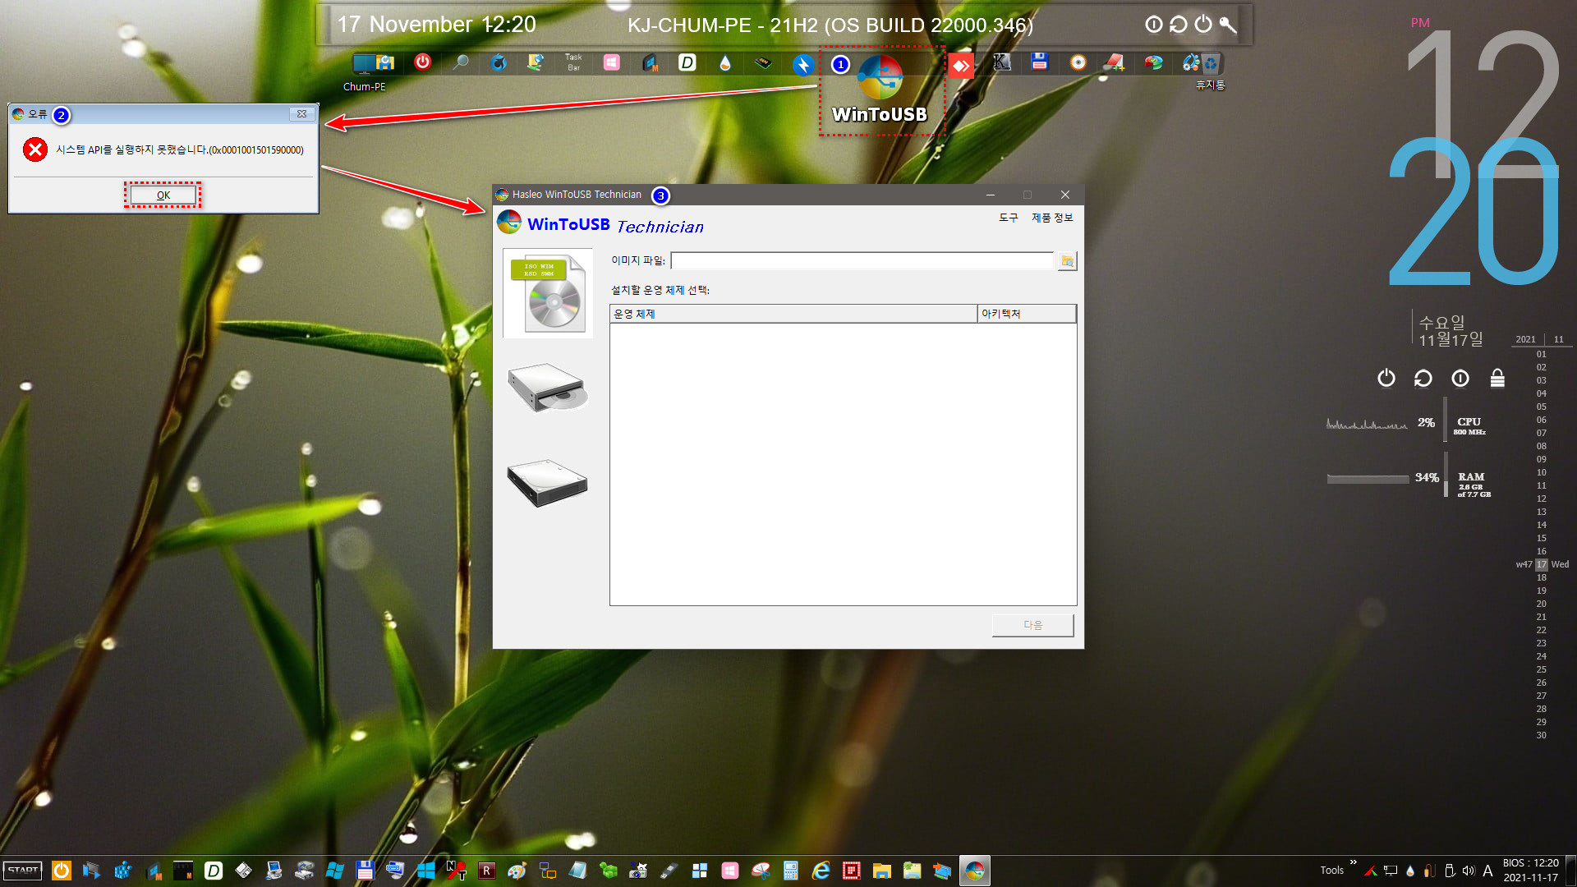Screen dimensions: 1577x887
Task: Open the K letter icon in dock
Action: point(1001,62)
